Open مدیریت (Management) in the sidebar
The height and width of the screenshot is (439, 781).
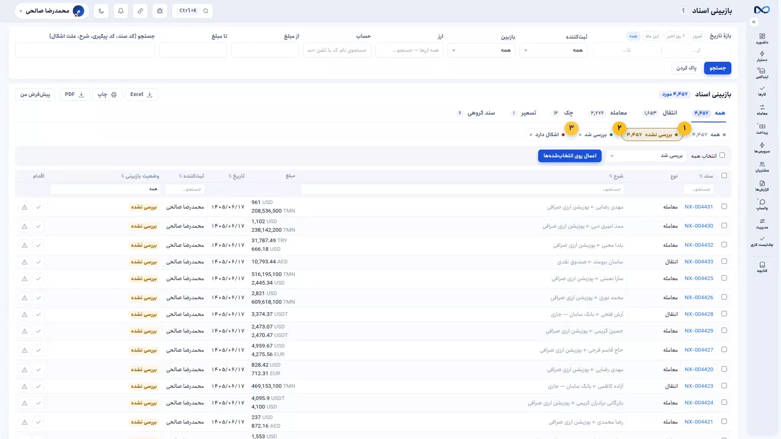pos(762,224)
